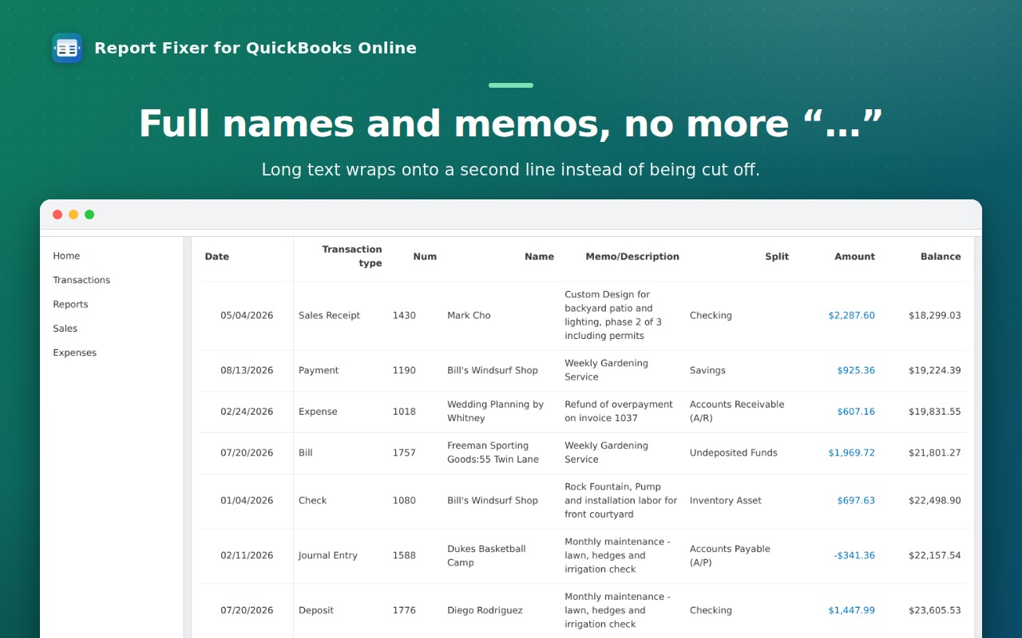Select the Diego Rodriguez name cell
This screenshot has width=1022, height=638.
pyautogui.click(x=485, y=611)
